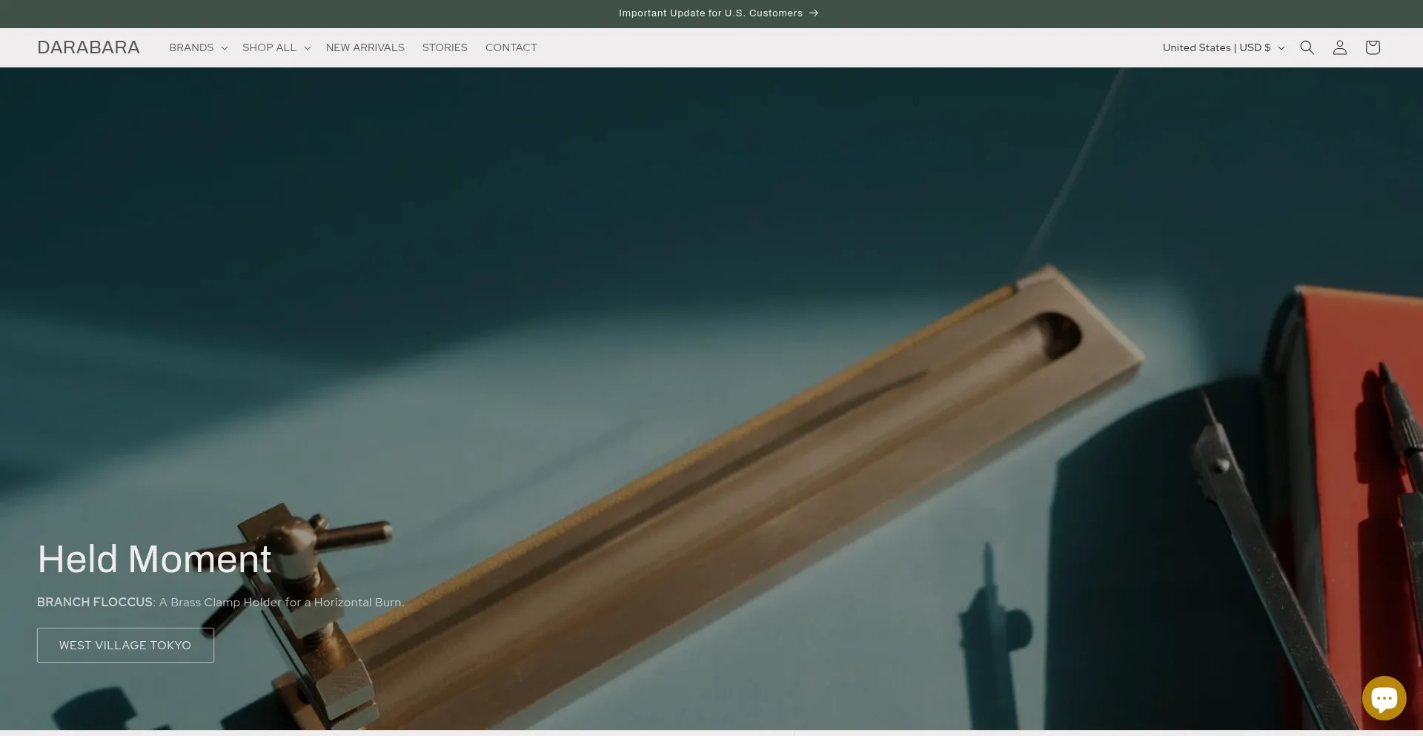Click the chevron next to BRANDS
This screenshot has height=736, width=1423.
[x=225, y=48]
